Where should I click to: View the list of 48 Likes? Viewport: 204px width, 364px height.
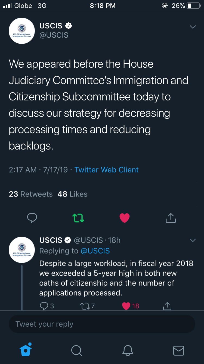[73, 194]
